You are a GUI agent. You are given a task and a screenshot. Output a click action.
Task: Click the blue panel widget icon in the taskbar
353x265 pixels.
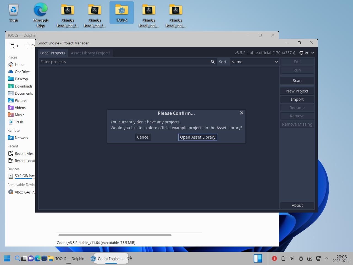[x=258, y=258]
